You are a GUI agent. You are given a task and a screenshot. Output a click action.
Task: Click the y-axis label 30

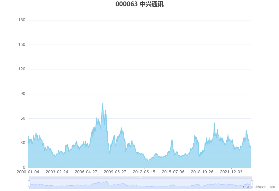click(x=23, y=143)
